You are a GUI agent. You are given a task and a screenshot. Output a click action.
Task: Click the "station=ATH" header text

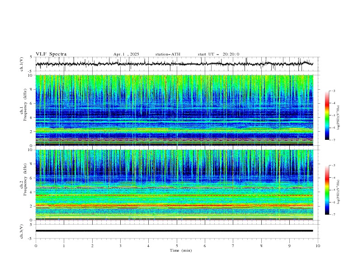[168, 54]
